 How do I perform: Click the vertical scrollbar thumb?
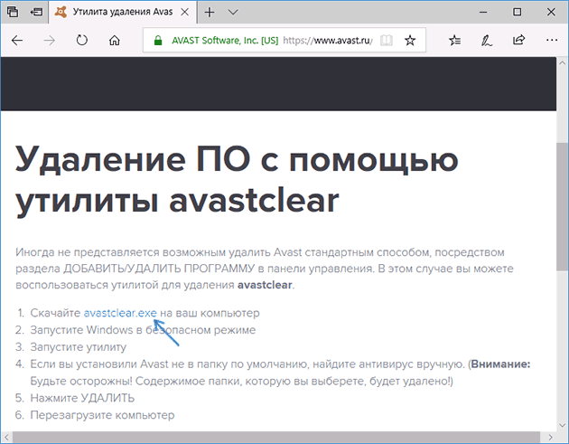[562, 207]
